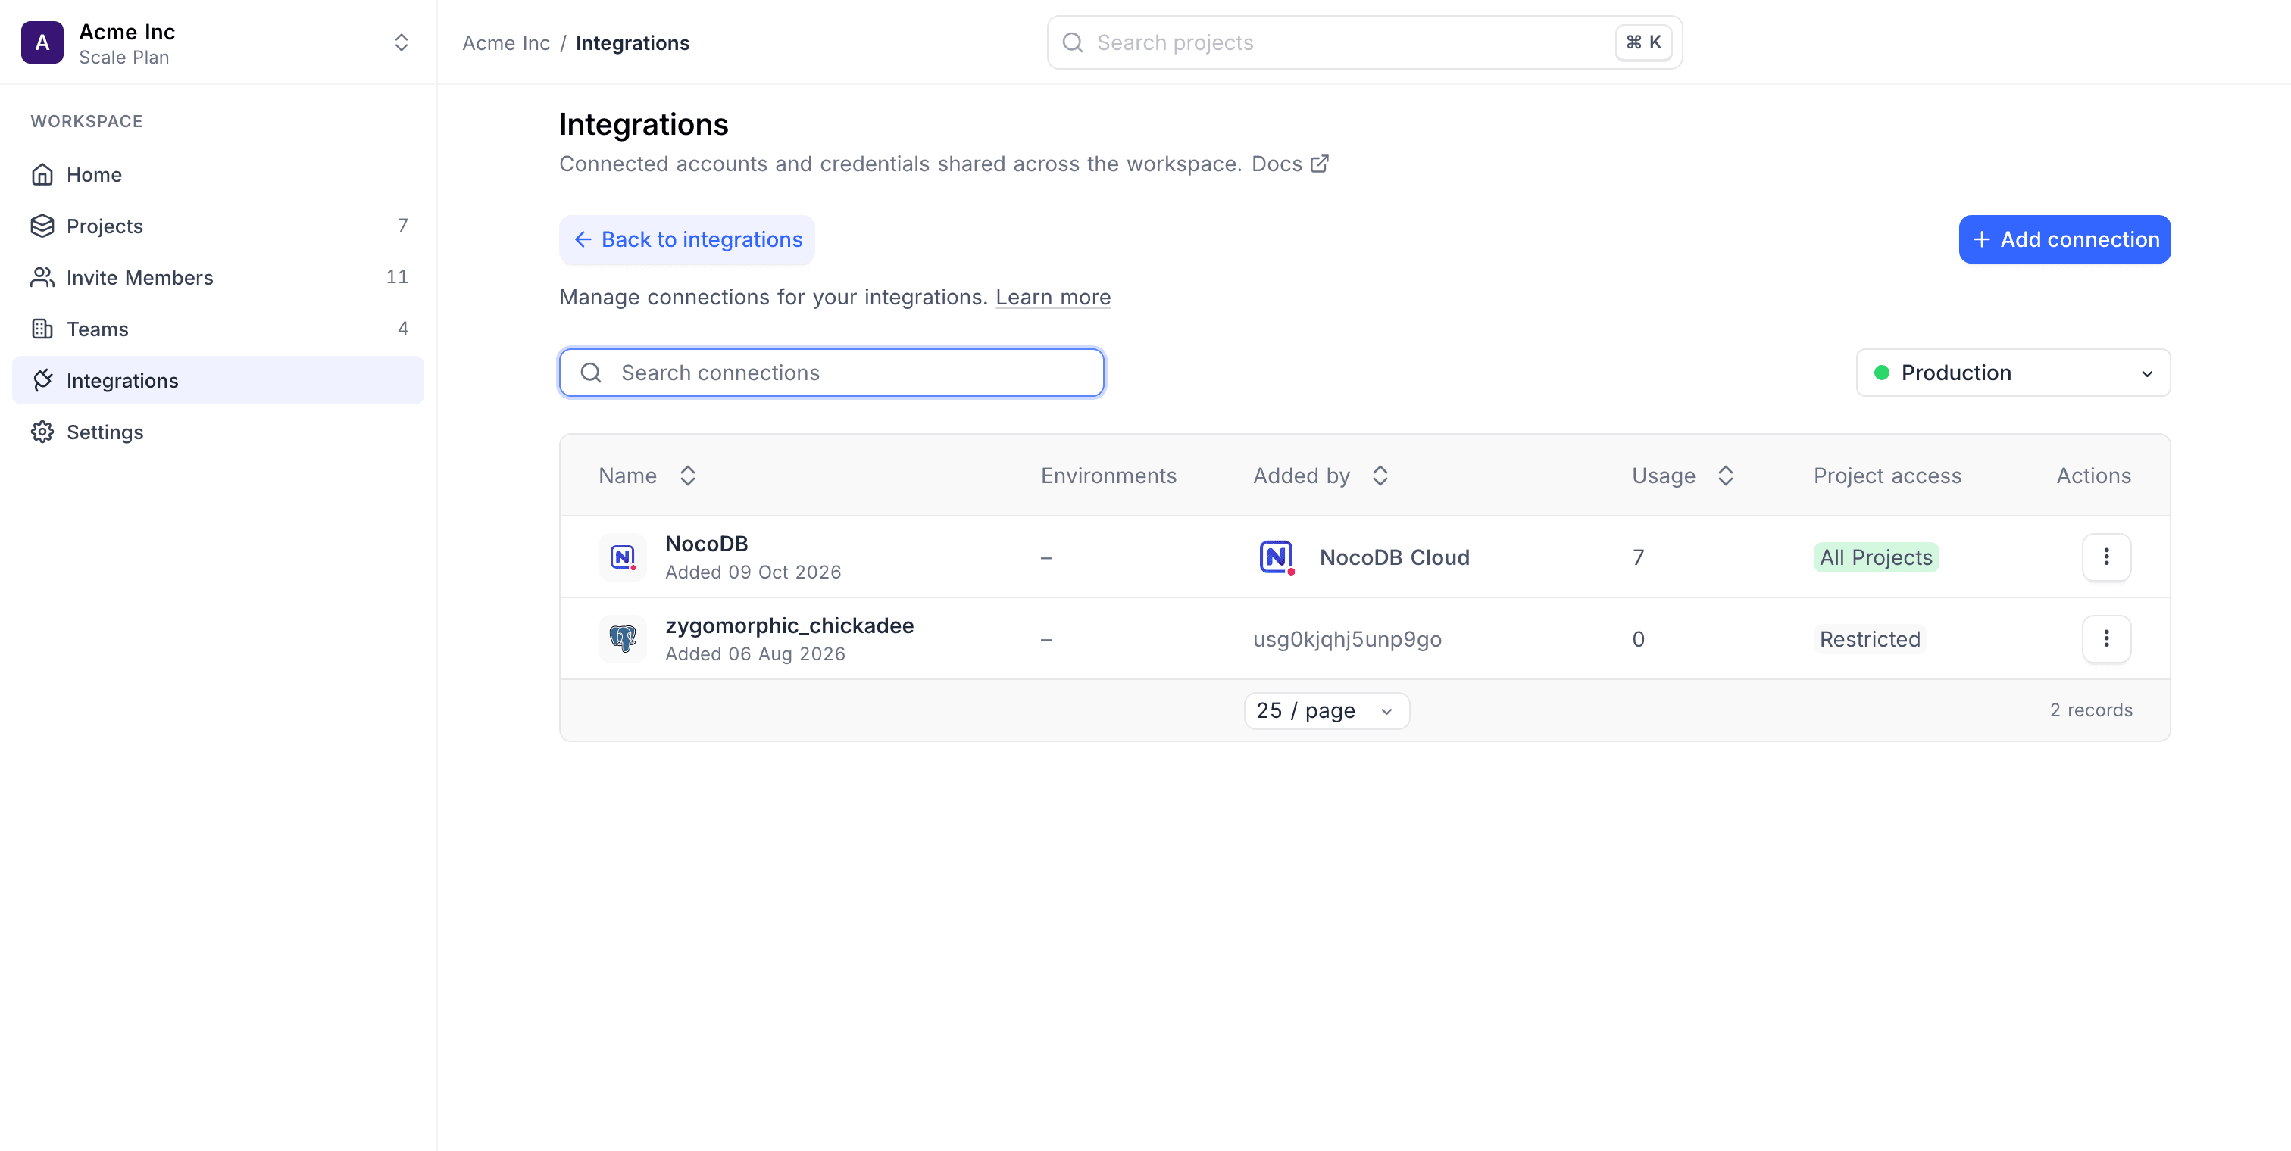
Task: Open Home in the sidebar
Action: (218, 174)
